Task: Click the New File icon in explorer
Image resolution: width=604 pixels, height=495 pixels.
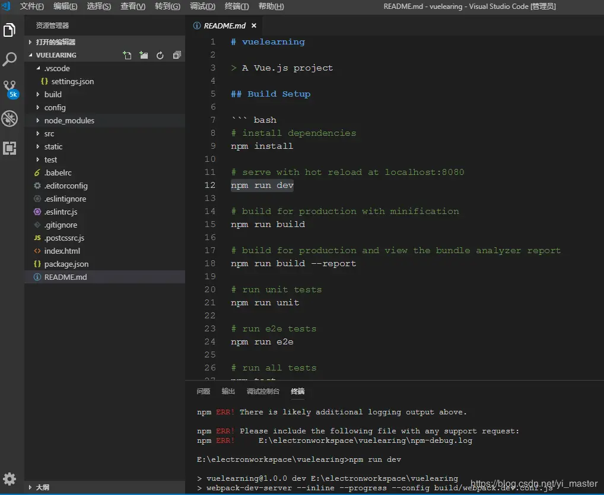Action: click(127, 55)
